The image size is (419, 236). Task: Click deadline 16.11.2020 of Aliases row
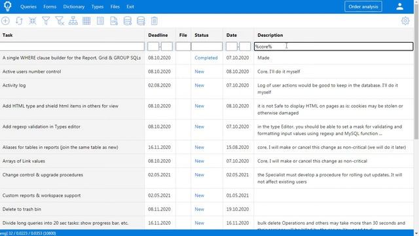[x=159, y=147]
